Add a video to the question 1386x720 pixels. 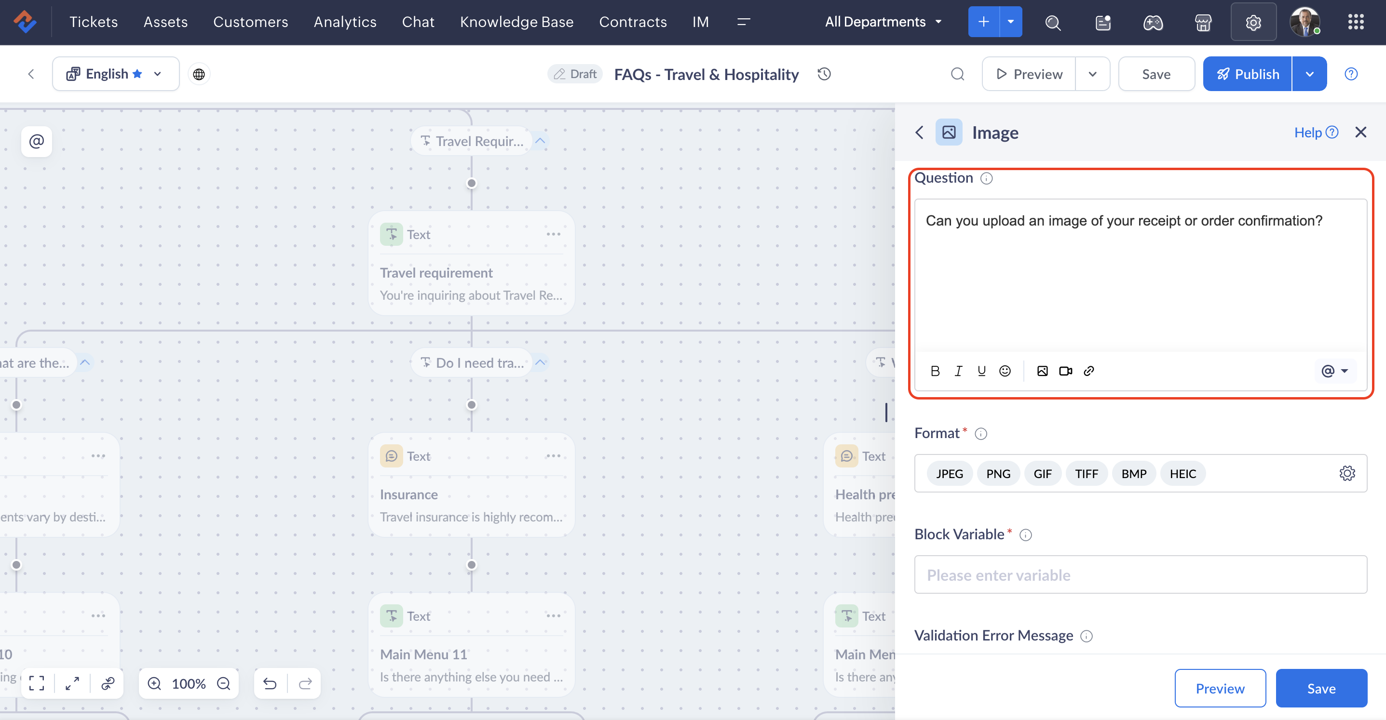click(x=1065, y=371)
